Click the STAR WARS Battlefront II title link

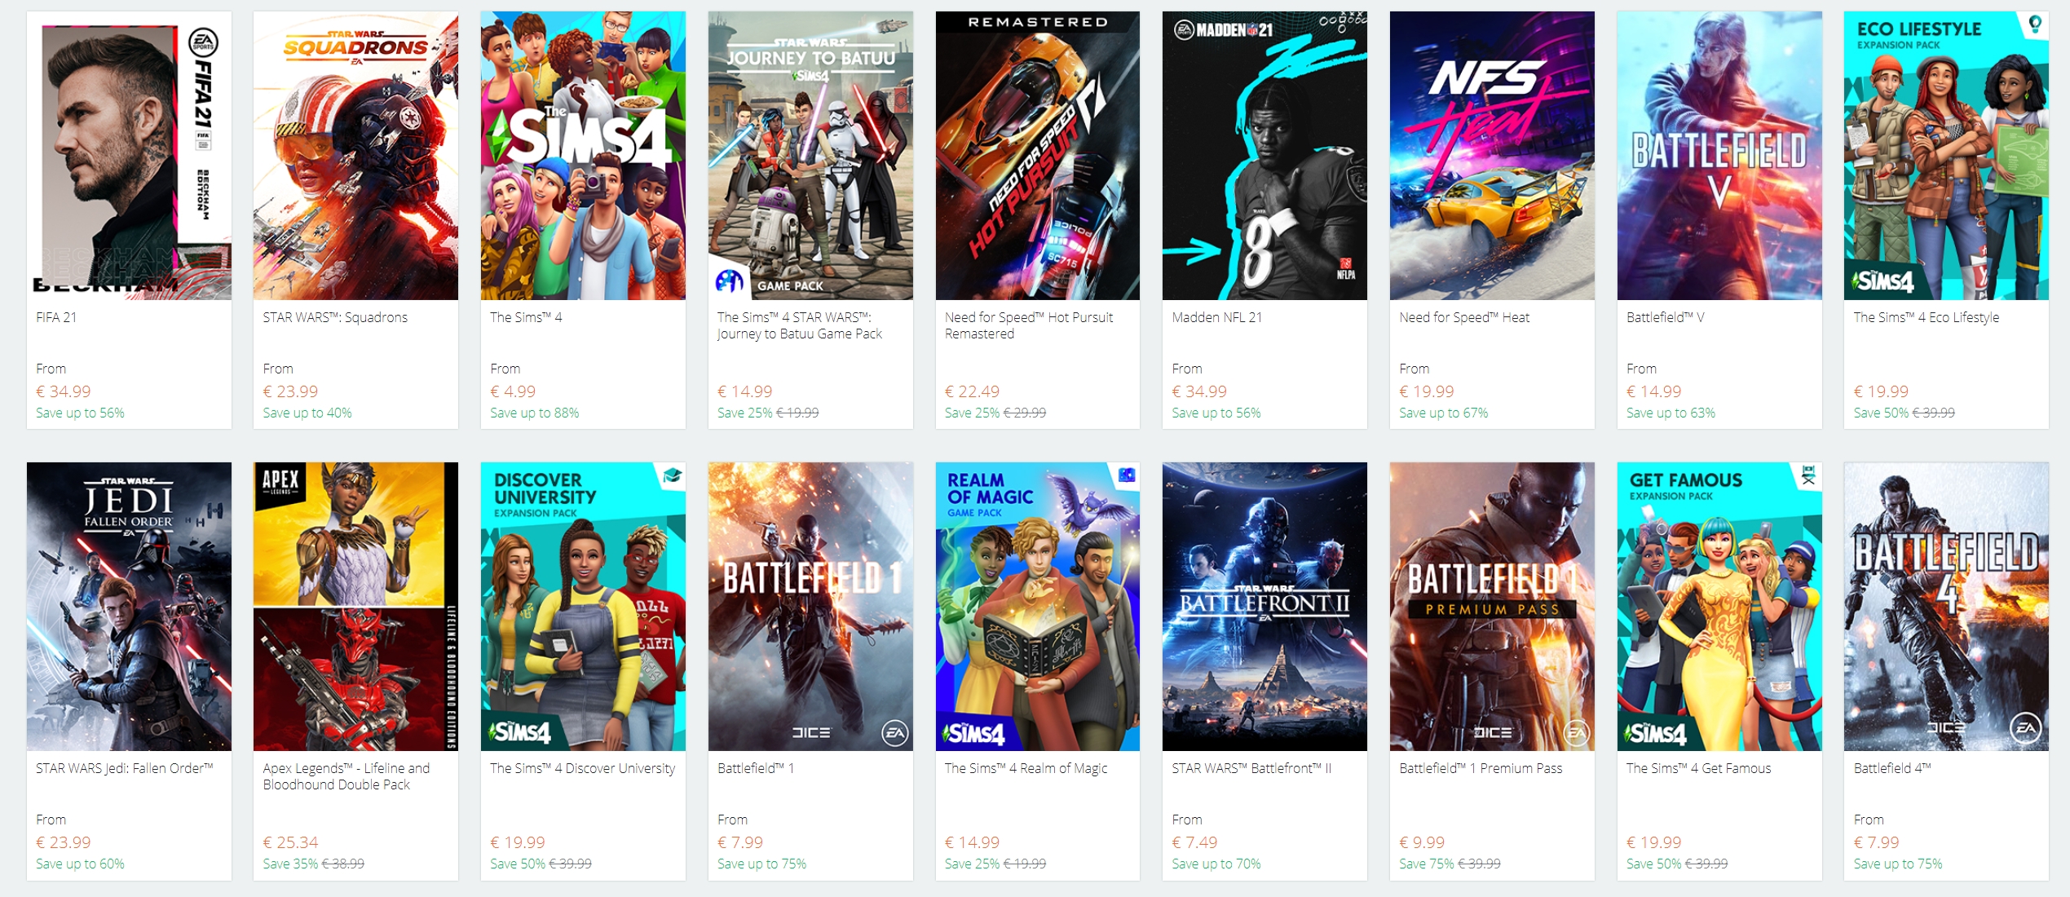1251,768
